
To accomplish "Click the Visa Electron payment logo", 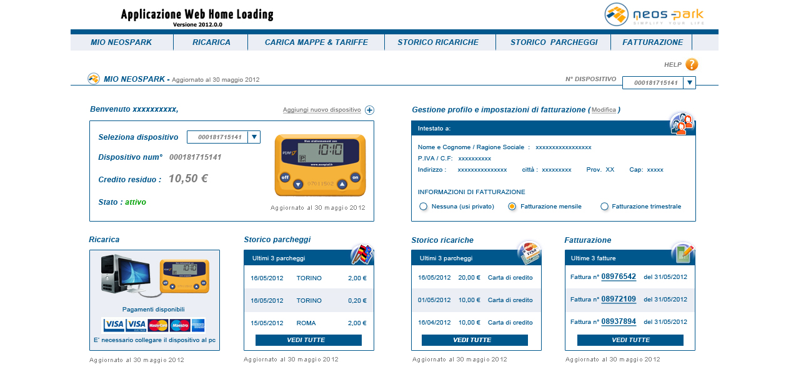I will point(136,325).
